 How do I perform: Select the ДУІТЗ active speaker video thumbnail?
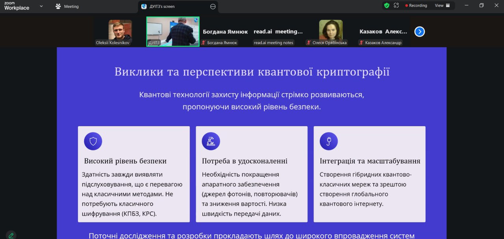[173, 31]
